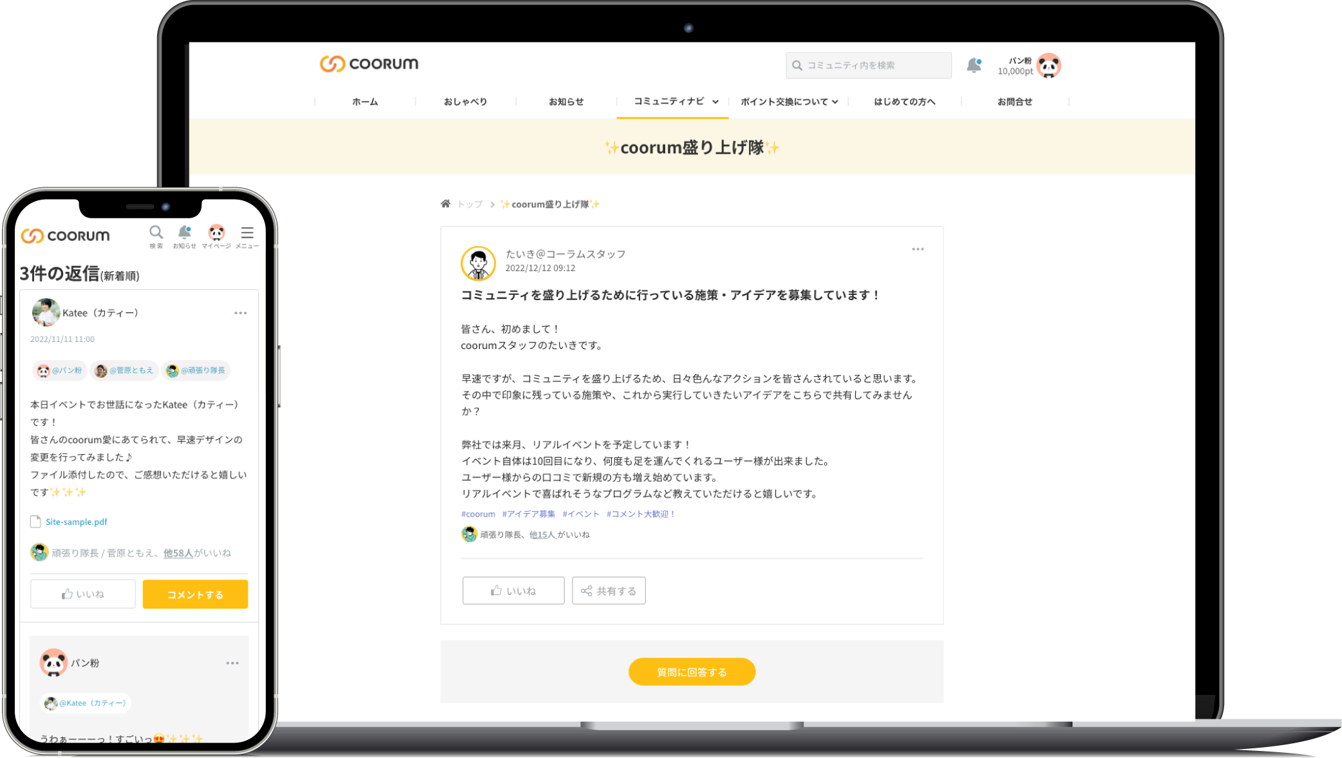
Task: Open the three-dot menu on パン粉 reply
Action: [232, 663]
